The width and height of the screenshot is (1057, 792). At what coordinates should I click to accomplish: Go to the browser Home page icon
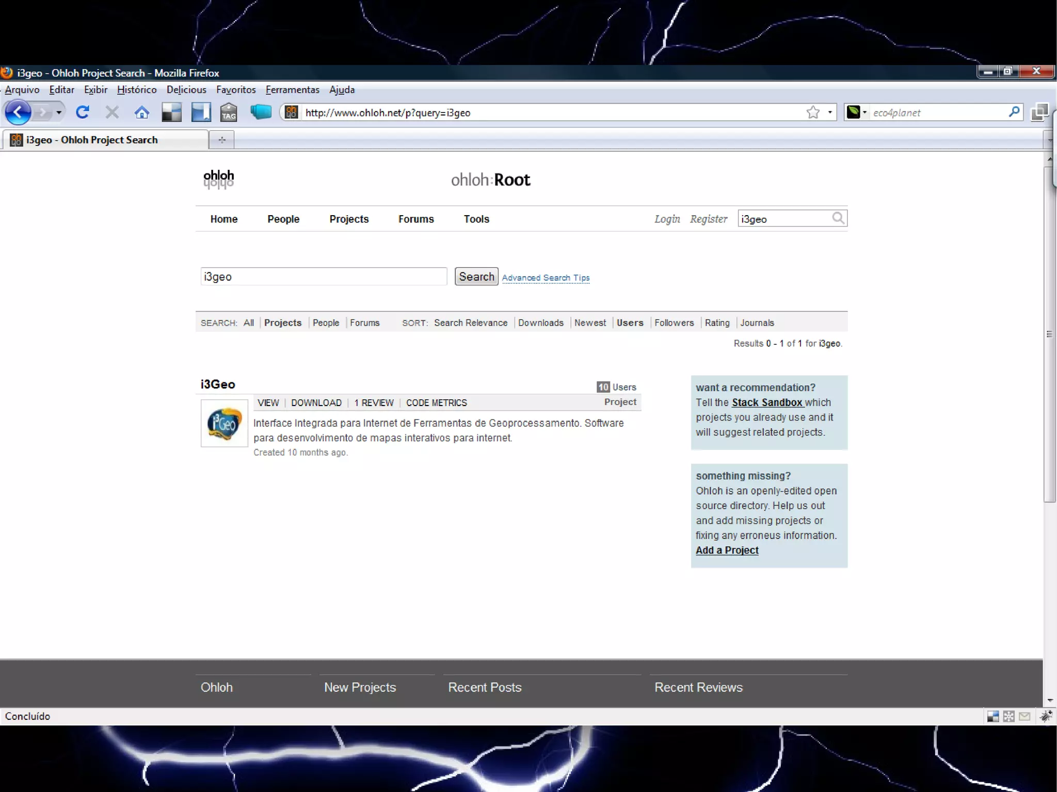click(142, 112)
